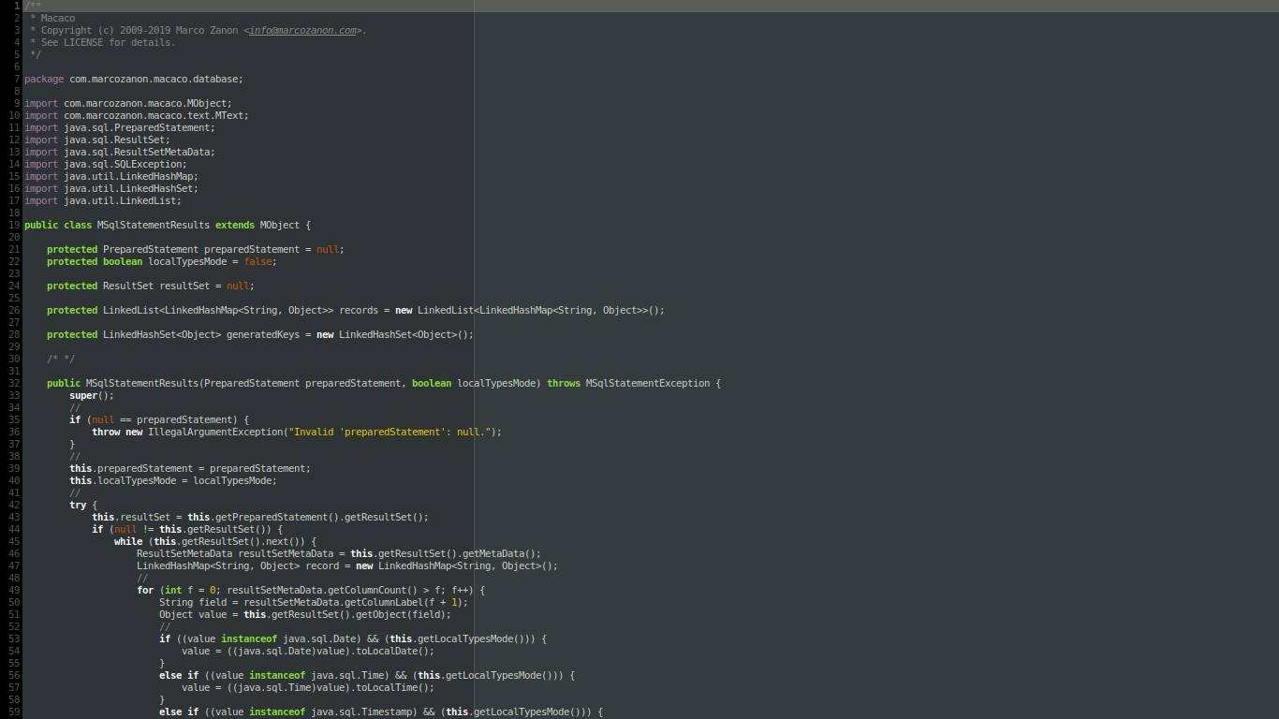Click 'java.sql.PreparedStatement' in the import list

coord(137,127)
